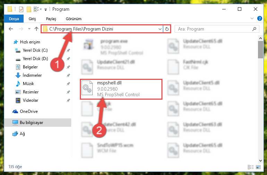Click the Up one level arrow
The image size is (267, 175).
coord(36,29)
